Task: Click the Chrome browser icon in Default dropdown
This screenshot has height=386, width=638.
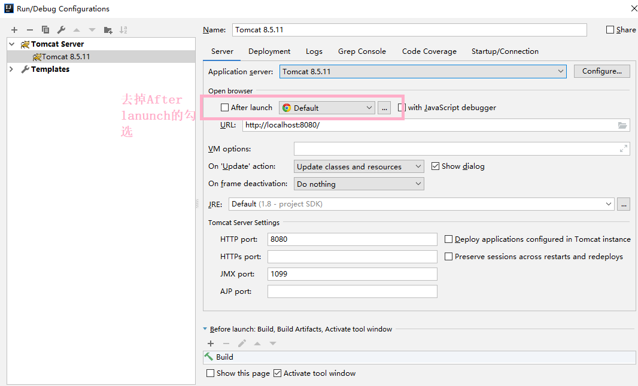Action: pos(287,108)
